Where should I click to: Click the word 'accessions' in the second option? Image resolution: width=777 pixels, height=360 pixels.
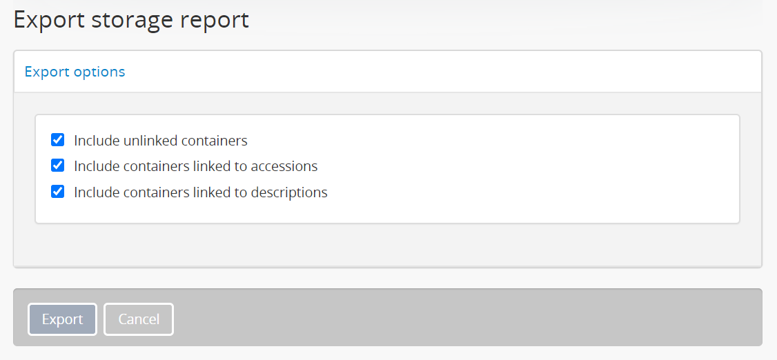click(x=284, y=166)
